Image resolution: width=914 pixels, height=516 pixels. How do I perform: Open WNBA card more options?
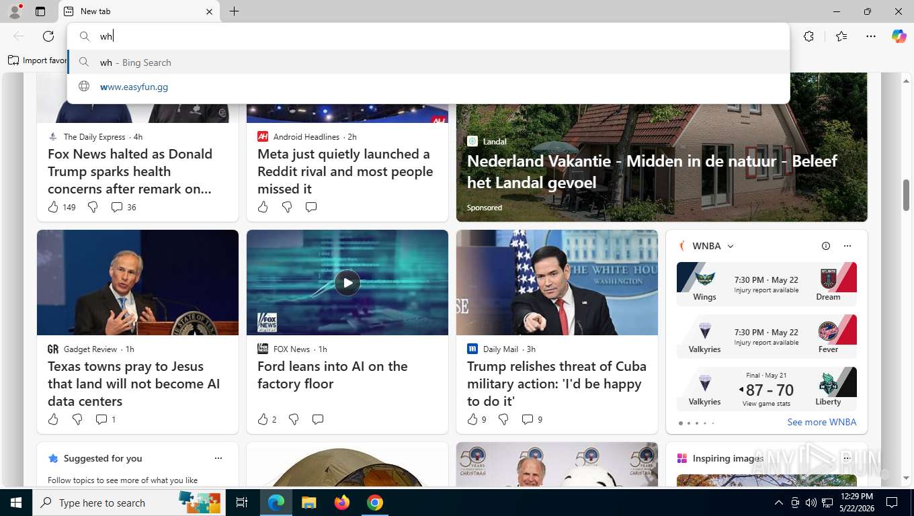[847, 246]
